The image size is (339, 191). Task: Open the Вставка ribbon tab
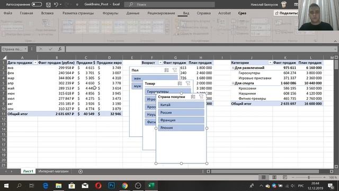(x=47, y=13)
